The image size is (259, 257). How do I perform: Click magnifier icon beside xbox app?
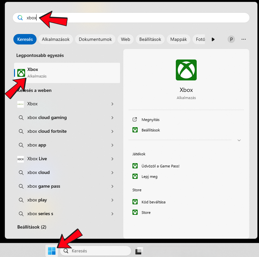(21, 145)
